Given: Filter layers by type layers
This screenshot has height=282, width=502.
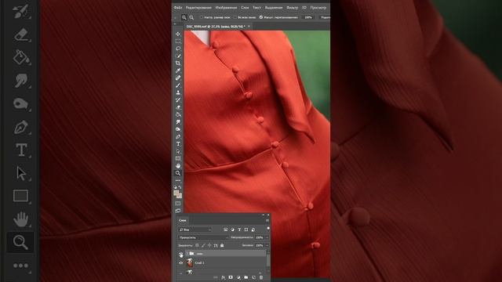Looking at the screenshot, I should point(239,230).
